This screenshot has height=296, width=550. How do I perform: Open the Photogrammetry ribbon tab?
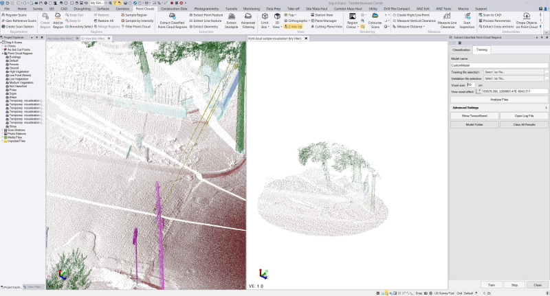206,8
